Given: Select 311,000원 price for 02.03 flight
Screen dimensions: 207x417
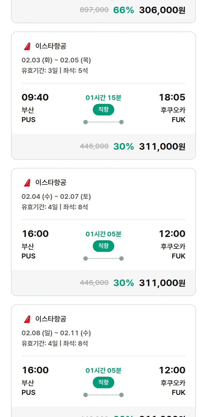Looking at the screenshot, I should [162, 146].
